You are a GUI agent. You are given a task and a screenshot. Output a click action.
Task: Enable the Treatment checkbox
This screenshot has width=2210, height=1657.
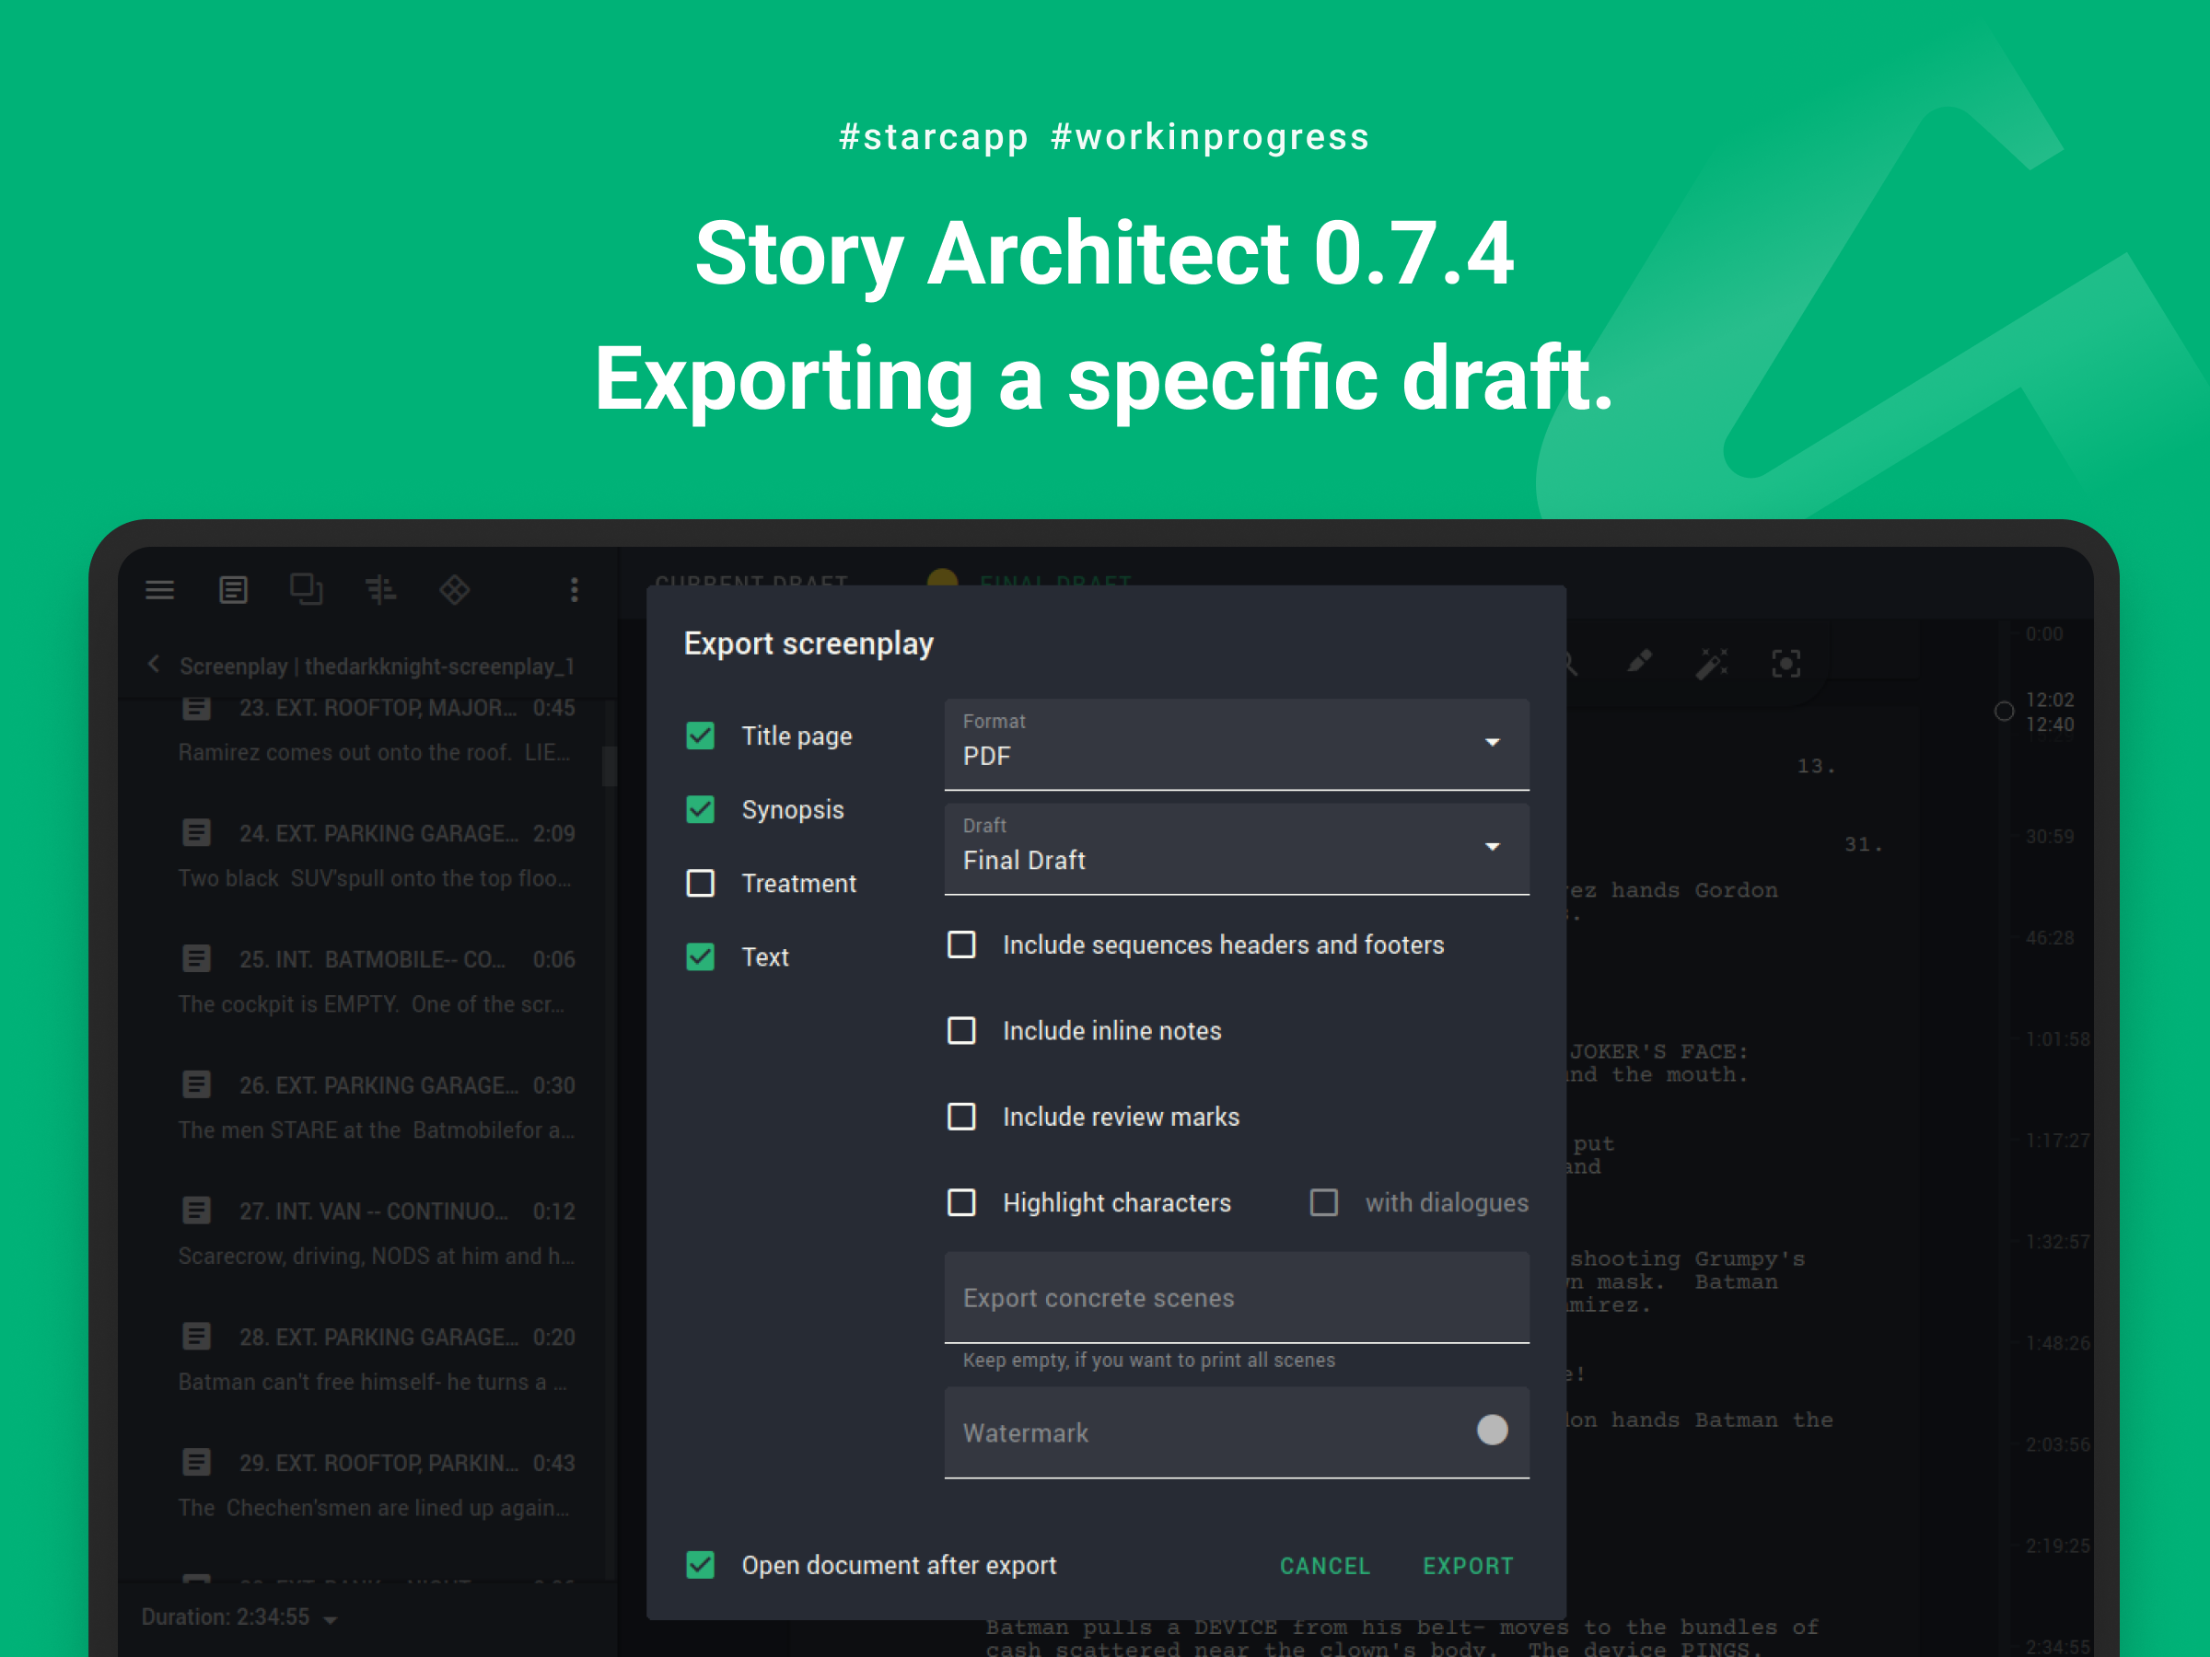click(701, 883)
